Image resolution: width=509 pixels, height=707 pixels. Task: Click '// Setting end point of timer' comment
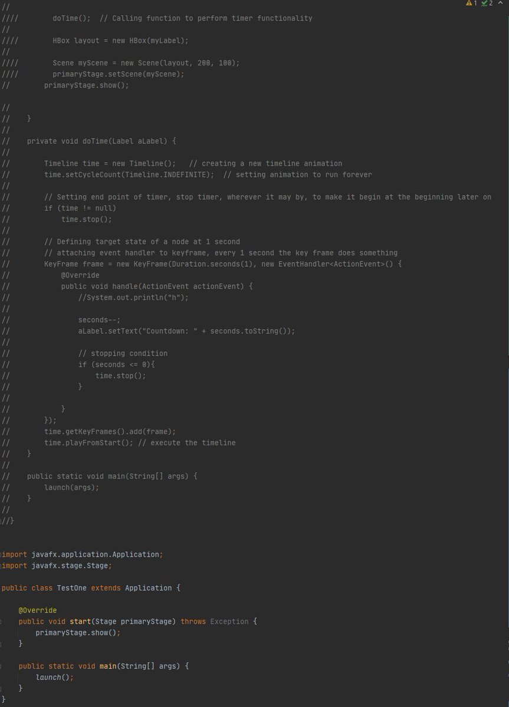tap(268, 197)
